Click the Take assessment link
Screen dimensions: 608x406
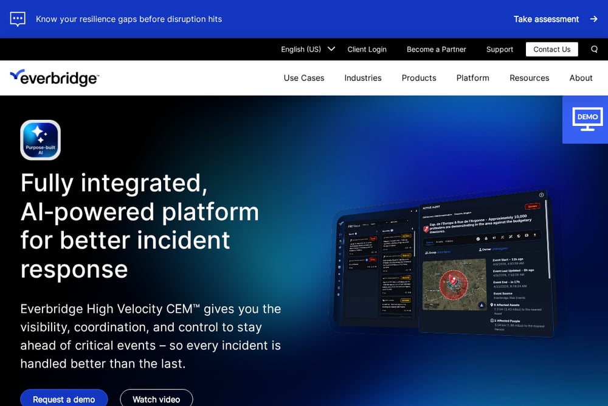point(546,19)
